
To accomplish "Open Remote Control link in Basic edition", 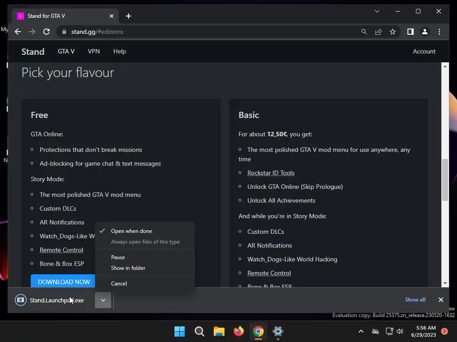I will pyautogui.click(x=269, y=273).
